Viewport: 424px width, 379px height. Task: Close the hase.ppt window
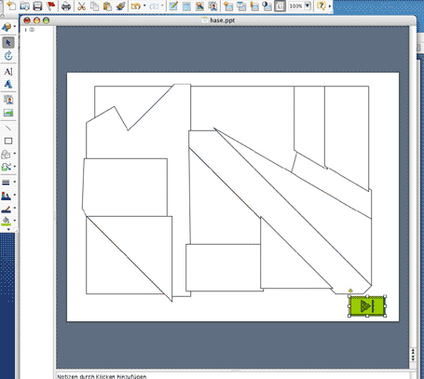coord(27,20)
